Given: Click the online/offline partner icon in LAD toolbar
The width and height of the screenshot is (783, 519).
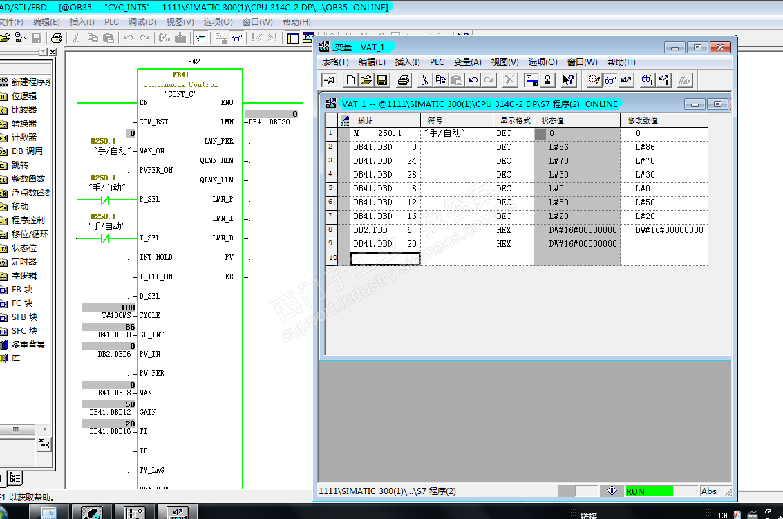Looking at the screenshot, I should click(21, 38).
